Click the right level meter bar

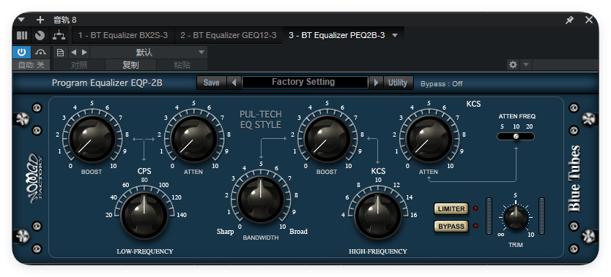(x=541, y=216)
